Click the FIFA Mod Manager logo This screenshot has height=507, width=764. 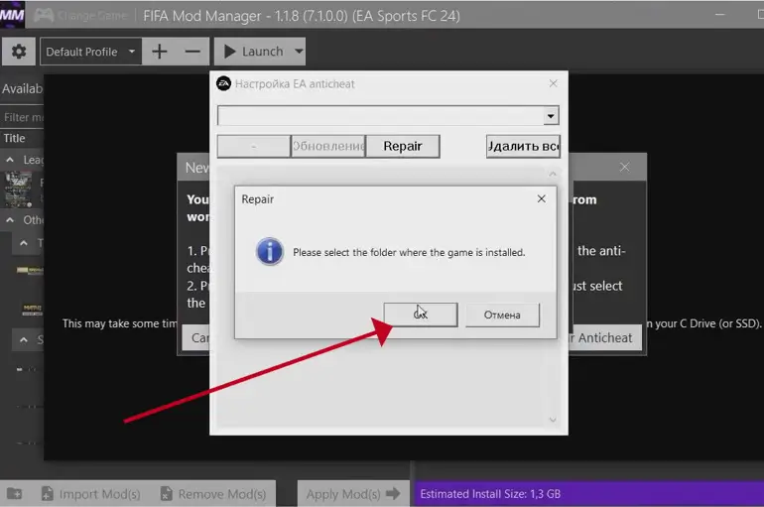point(12,15)
